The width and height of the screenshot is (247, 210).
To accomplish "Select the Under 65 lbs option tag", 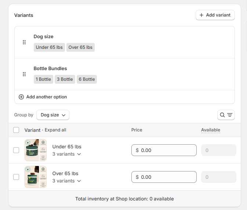I will (x=49, y=47).
